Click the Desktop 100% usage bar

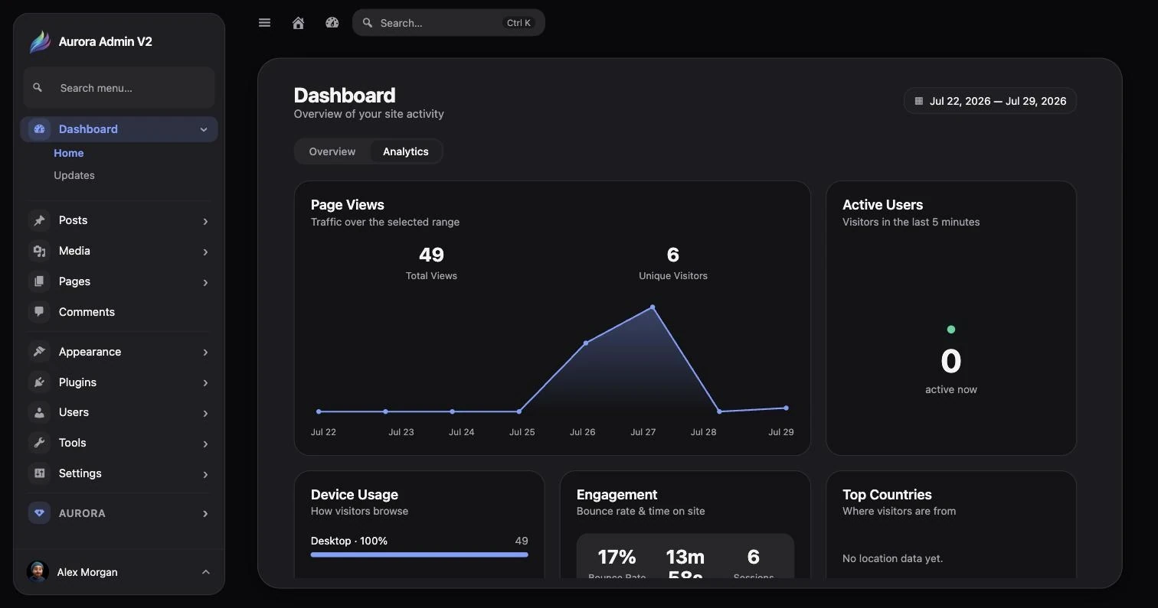[420, 554]
